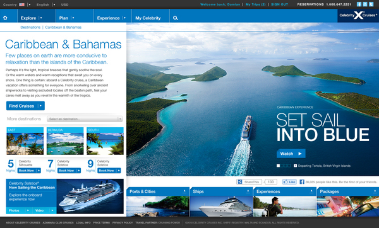Click the Find Cruises button
The height and width of the screenshot is (228, 379).
pos(25,106)
